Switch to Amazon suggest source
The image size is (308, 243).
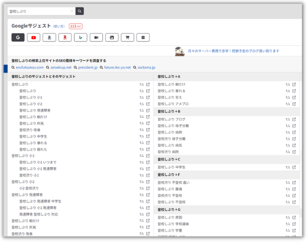coord(49,37)
